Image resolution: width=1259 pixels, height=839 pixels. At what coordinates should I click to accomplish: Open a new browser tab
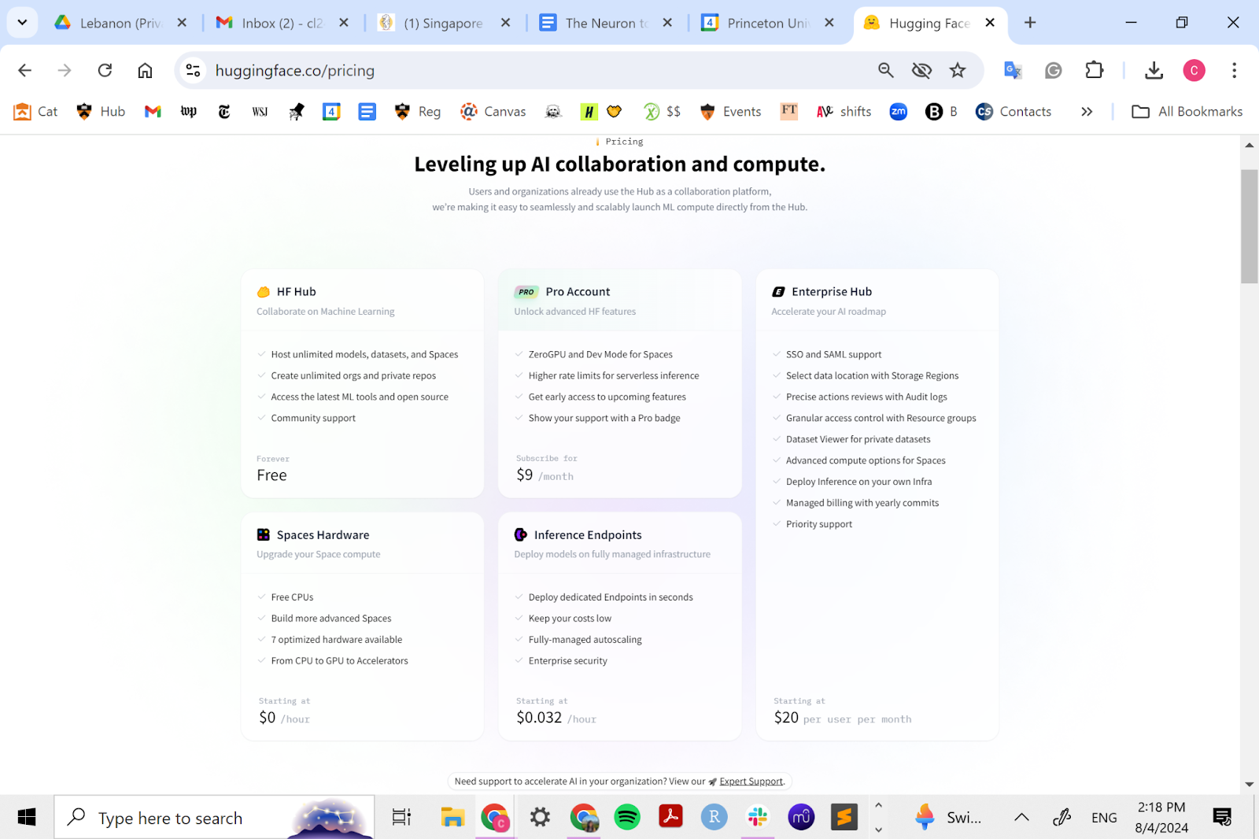(1030, 23)
